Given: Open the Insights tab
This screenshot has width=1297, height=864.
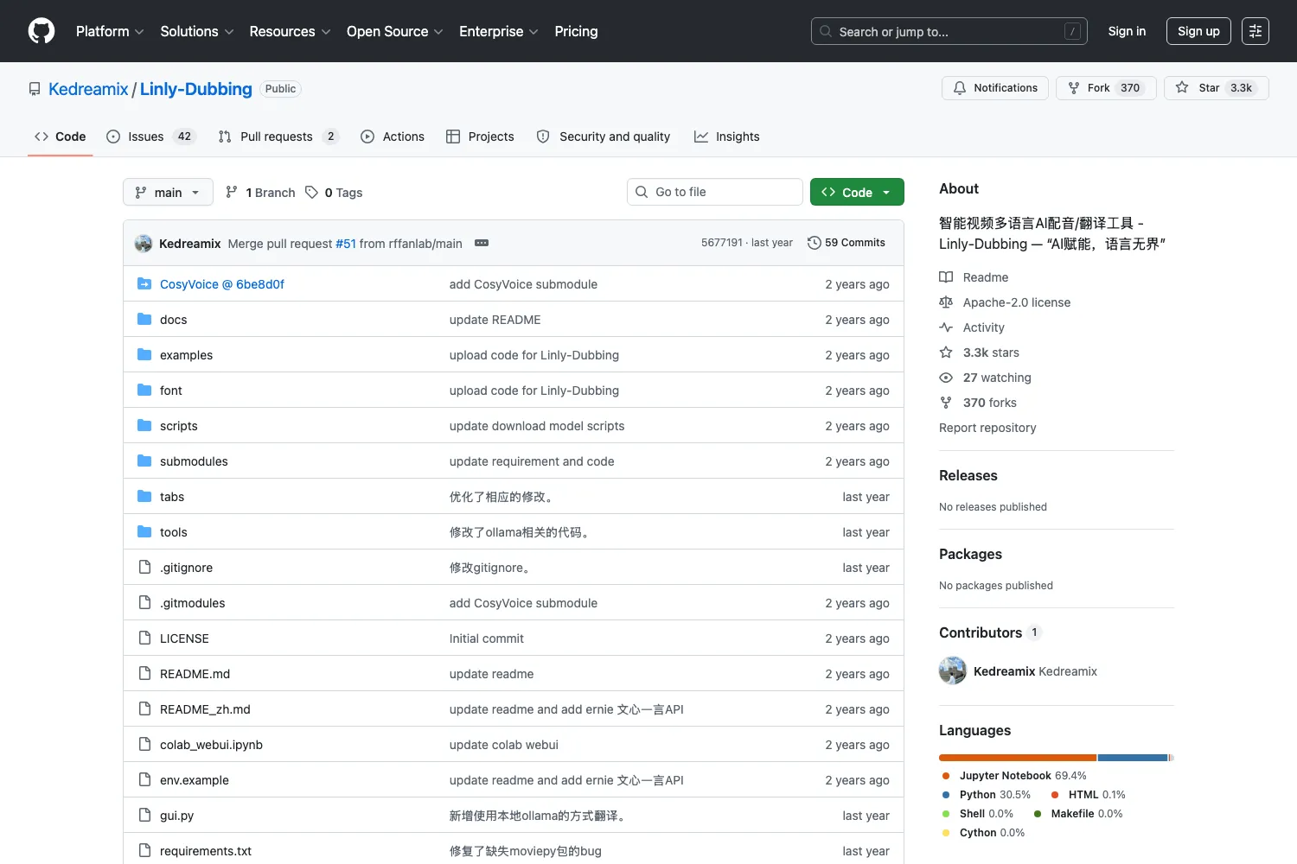Looking at the screenshot, I should (727, 137).
